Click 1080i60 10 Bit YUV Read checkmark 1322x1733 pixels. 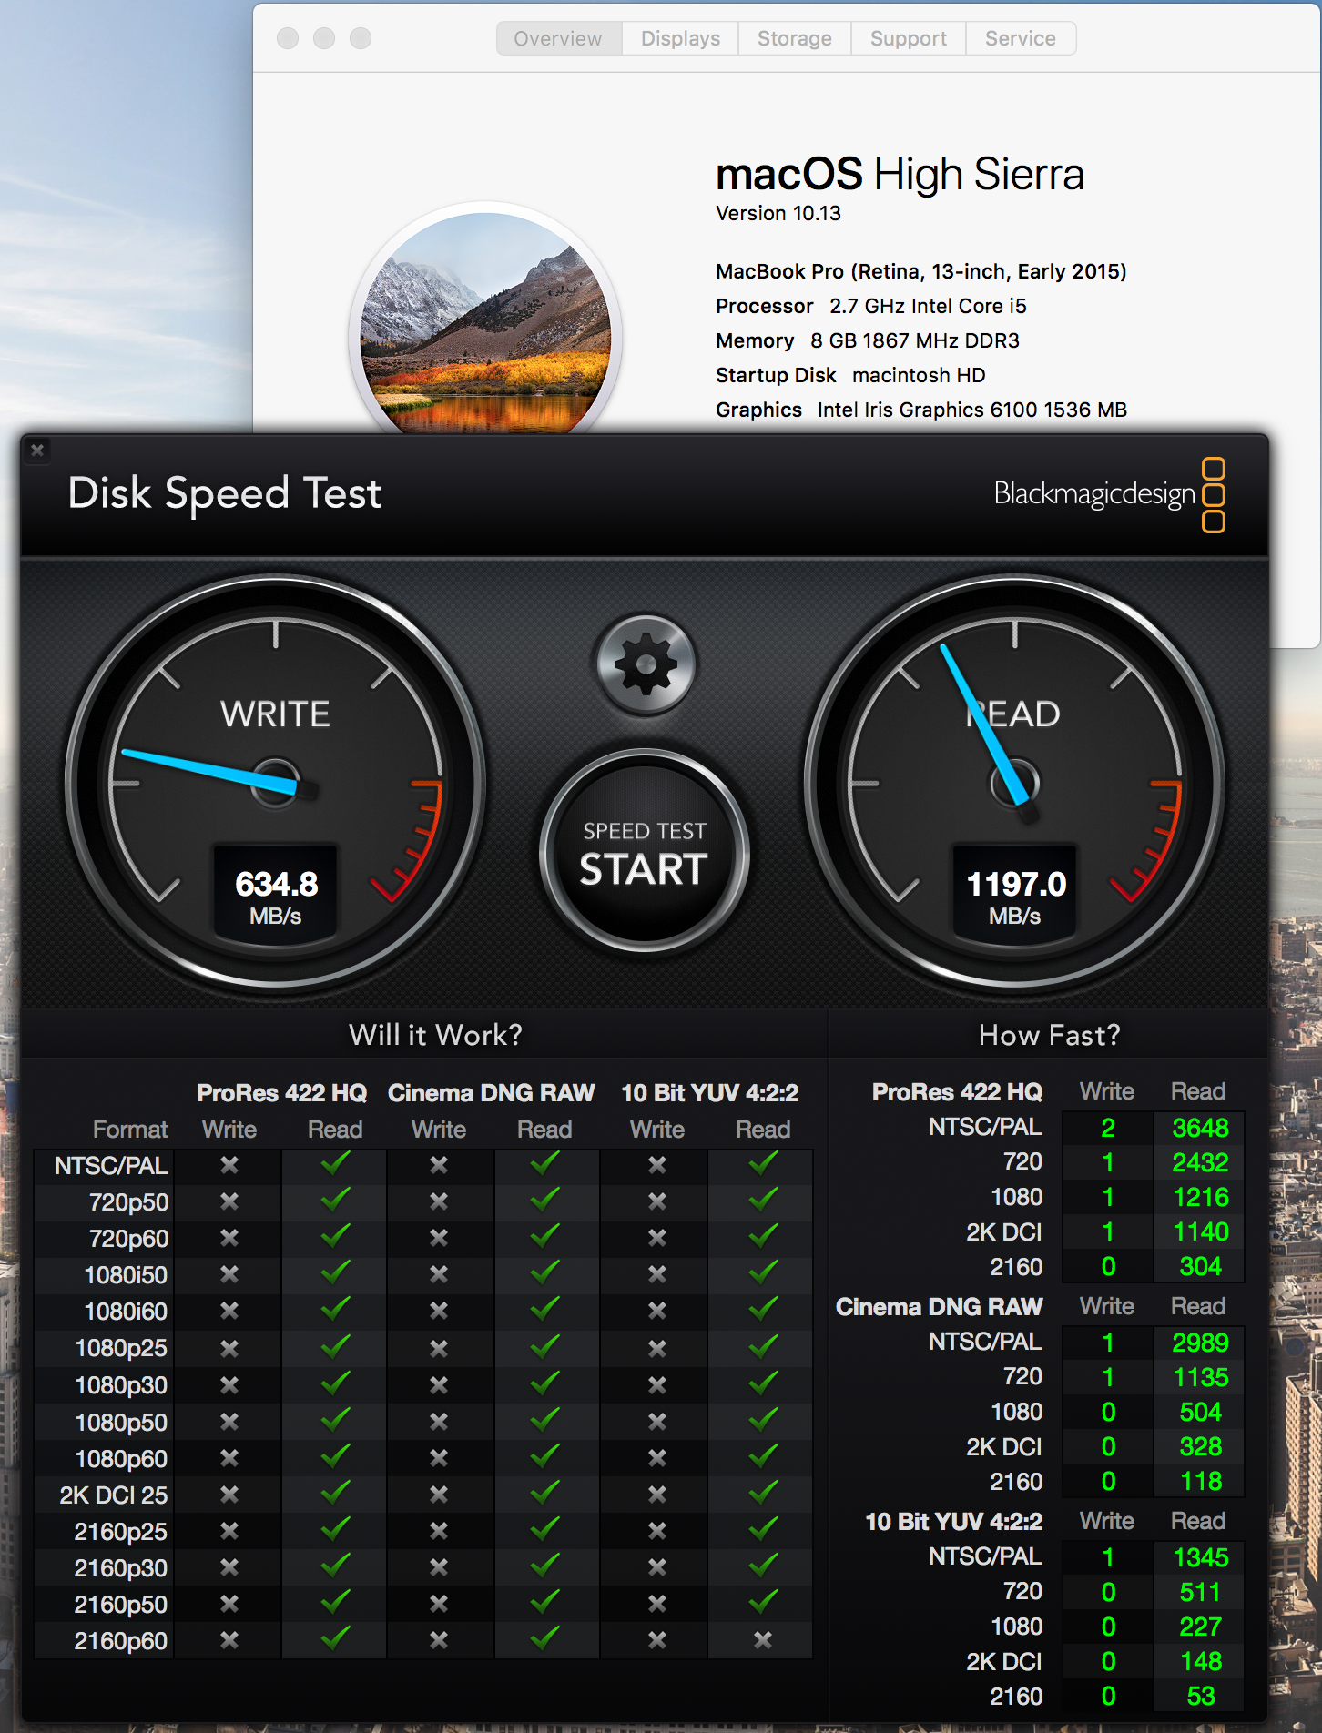point(763,1310)
